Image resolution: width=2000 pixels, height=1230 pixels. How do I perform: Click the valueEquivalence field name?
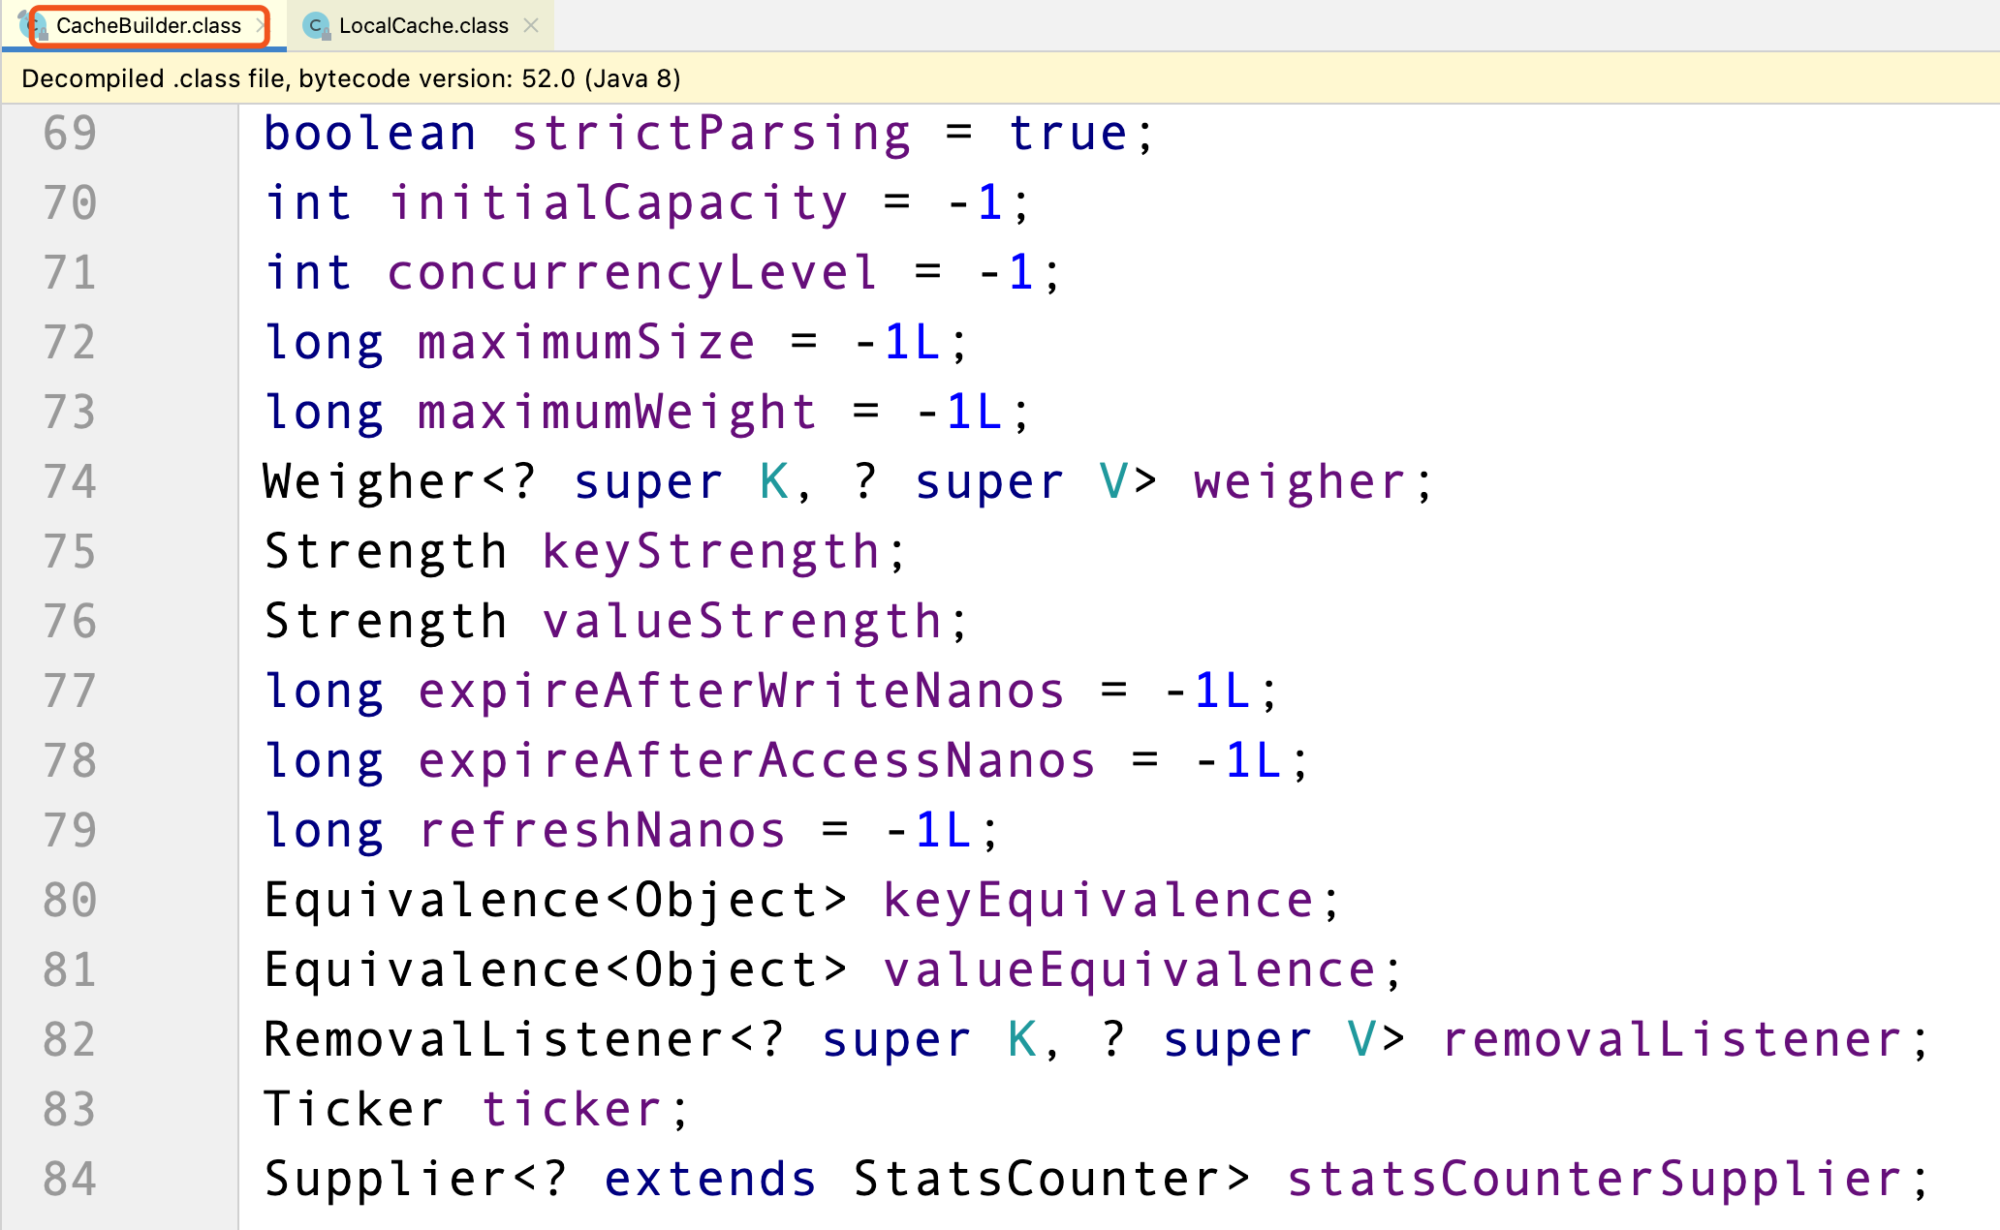pos(1129,970)
